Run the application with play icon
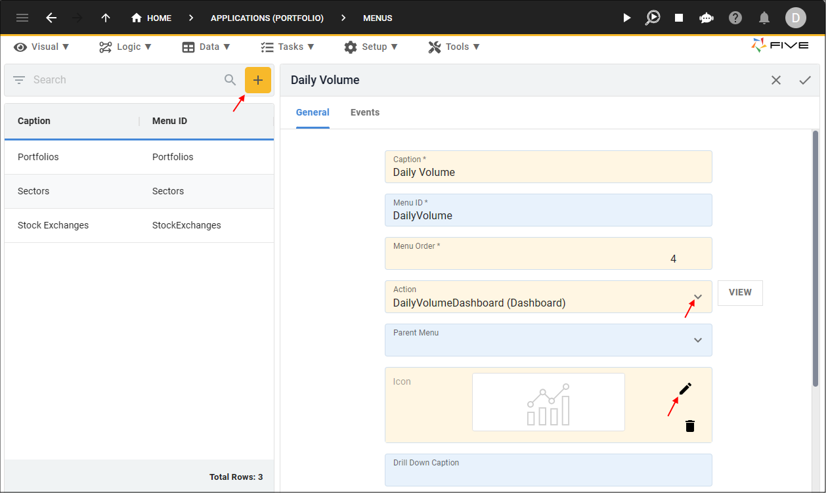Viewport: 826px width, 493px height. click(626, 18)
